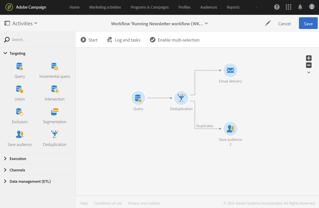Open the Marketing activities menu

105,7
